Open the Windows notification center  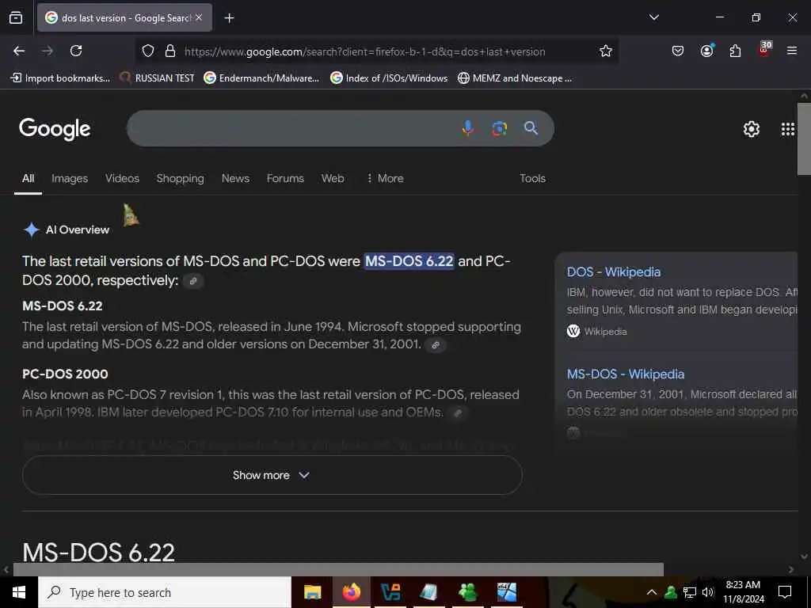coord(785,592)
